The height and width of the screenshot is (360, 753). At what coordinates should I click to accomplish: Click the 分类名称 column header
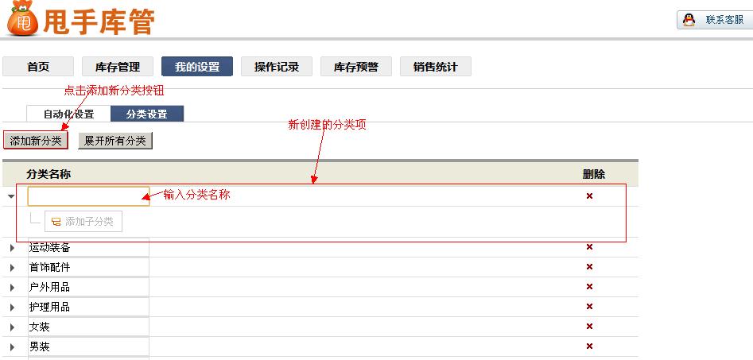pos(49,174)
